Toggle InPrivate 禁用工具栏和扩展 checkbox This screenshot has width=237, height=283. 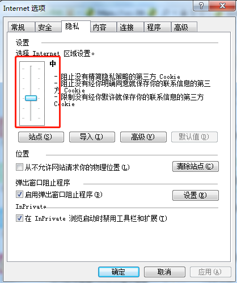19,218
